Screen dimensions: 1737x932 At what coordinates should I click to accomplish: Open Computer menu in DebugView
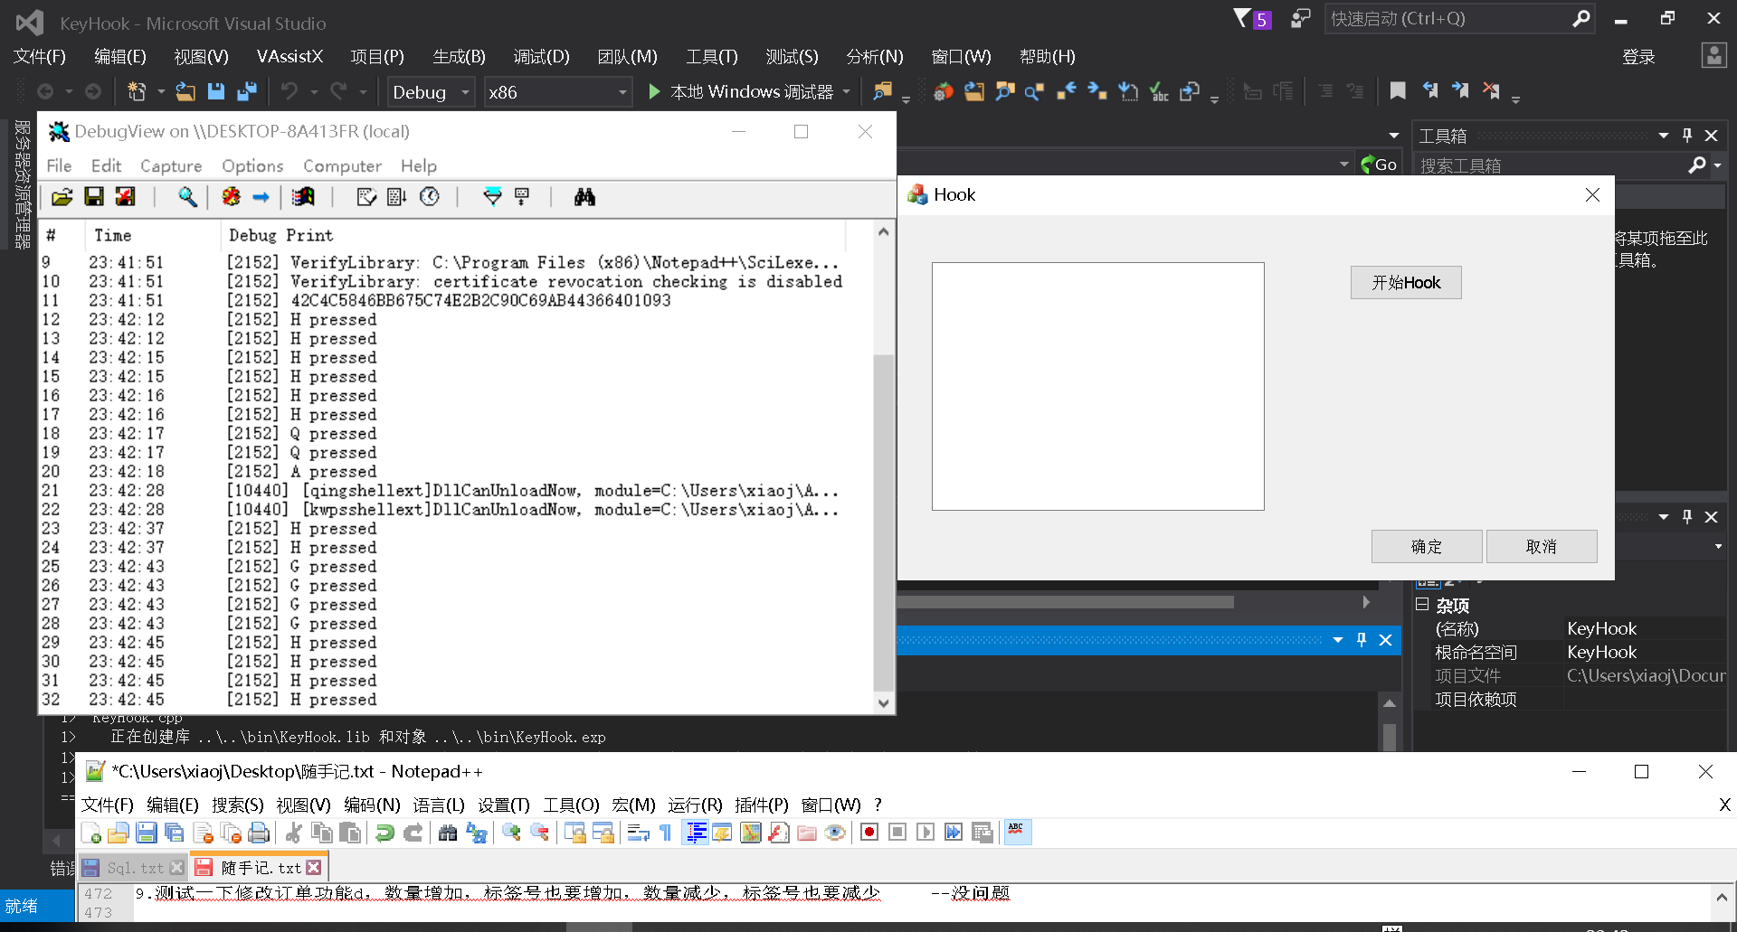click(x=342, y=165)
